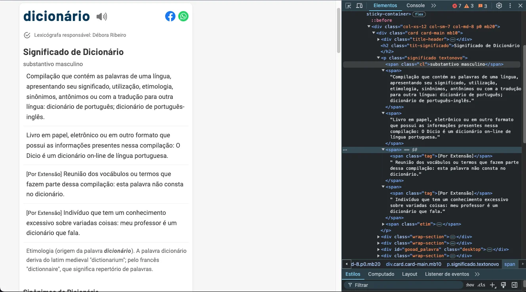Click the paragraph starting with Livro em papel

(103, 146)
